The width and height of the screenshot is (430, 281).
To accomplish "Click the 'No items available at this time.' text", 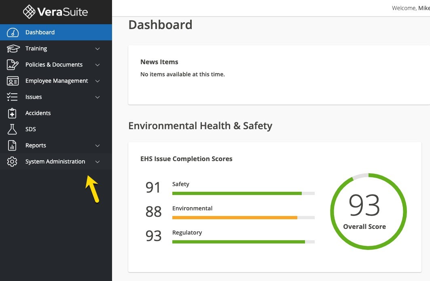I will (183, 74).
